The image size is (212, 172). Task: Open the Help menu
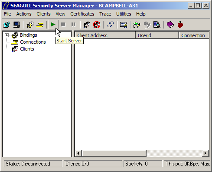tap(141, 14)
